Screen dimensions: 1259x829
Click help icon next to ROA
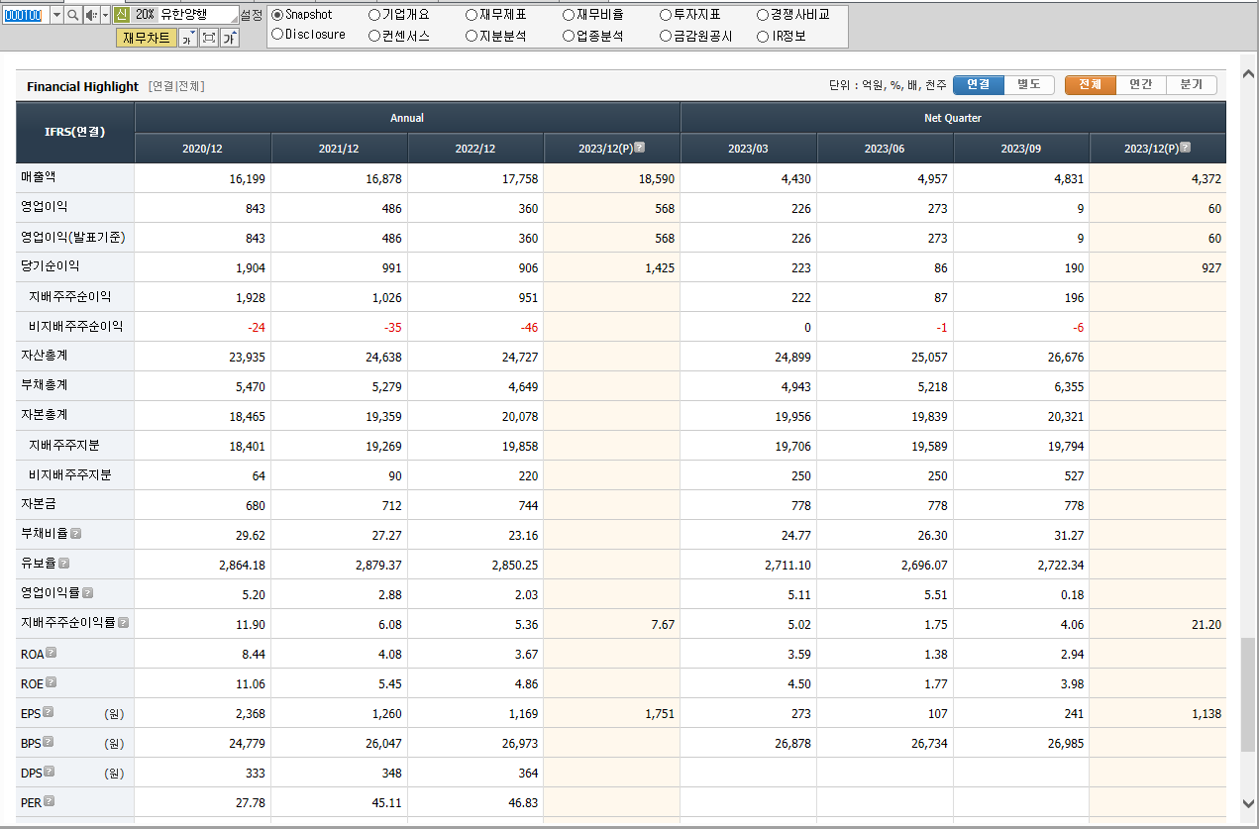52,653
